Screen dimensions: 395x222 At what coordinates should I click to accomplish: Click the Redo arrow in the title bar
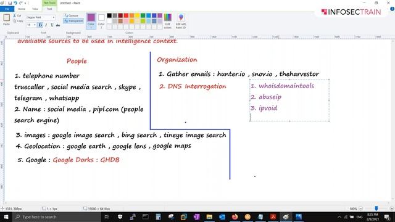click(21, 3)
